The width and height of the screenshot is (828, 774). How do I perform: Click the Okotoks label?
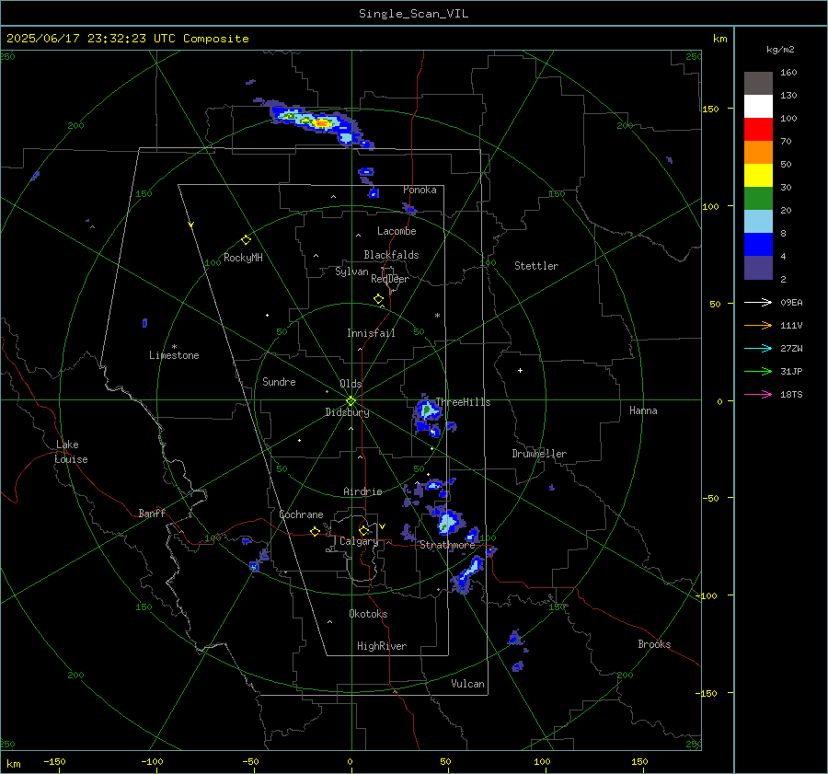pos(368,614)
